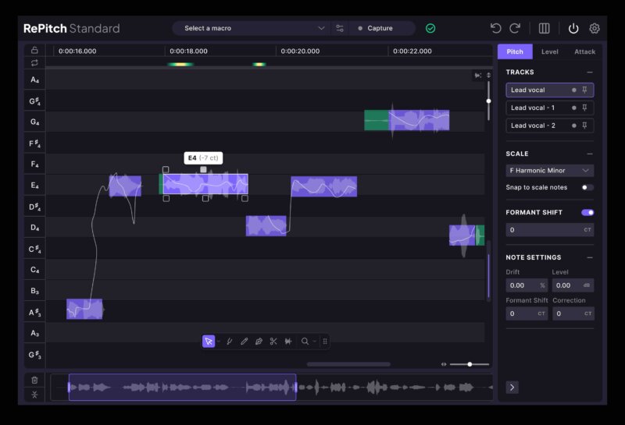
Task: Open the Select a macro dropdown
Action: pos(250,28)
